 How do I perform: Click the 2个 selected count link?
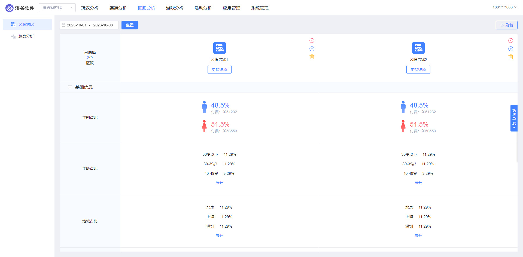90,58
